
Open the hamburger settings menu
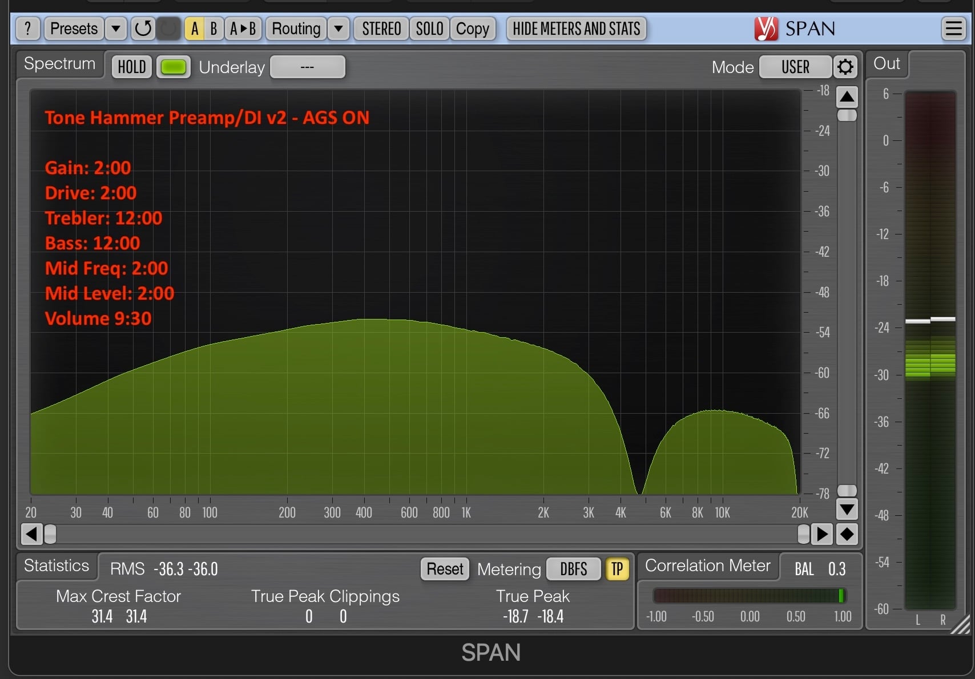953,29
